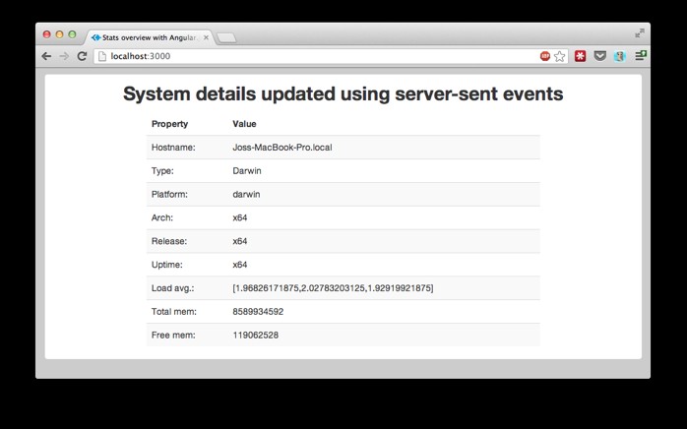Bookmark this page with the star icon
The image size is (687, 429).
560,56
